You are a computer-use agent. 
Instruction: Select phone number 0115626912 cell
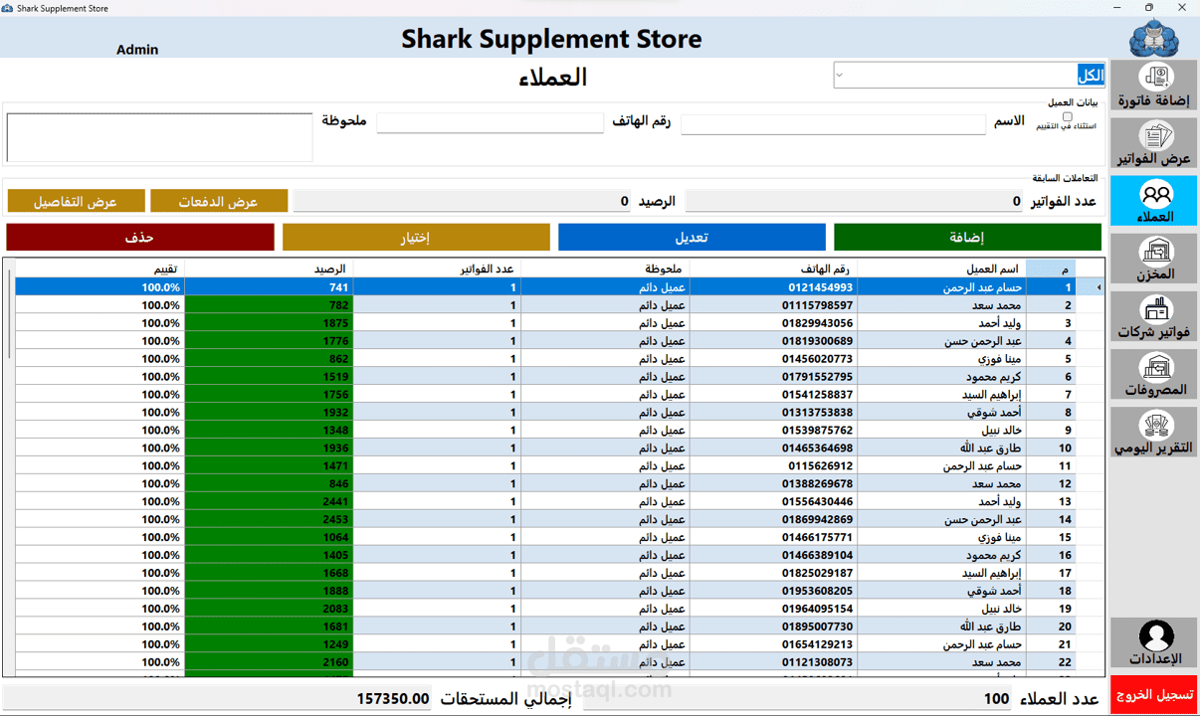pos(772,466)
